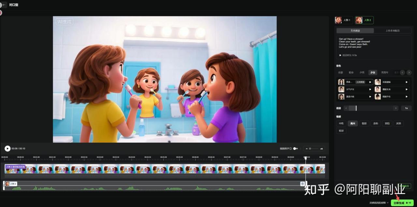Viewport: 417px width, 207px height.
Task: Click the back arrow beside 对口型
Action: pos(4,5)
